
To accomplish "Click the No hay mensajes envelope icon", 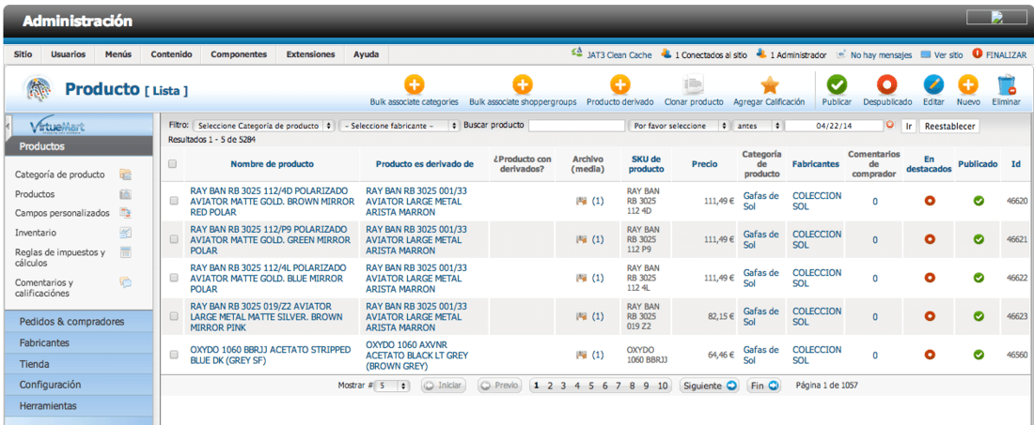I will click(x=840, y=55).
